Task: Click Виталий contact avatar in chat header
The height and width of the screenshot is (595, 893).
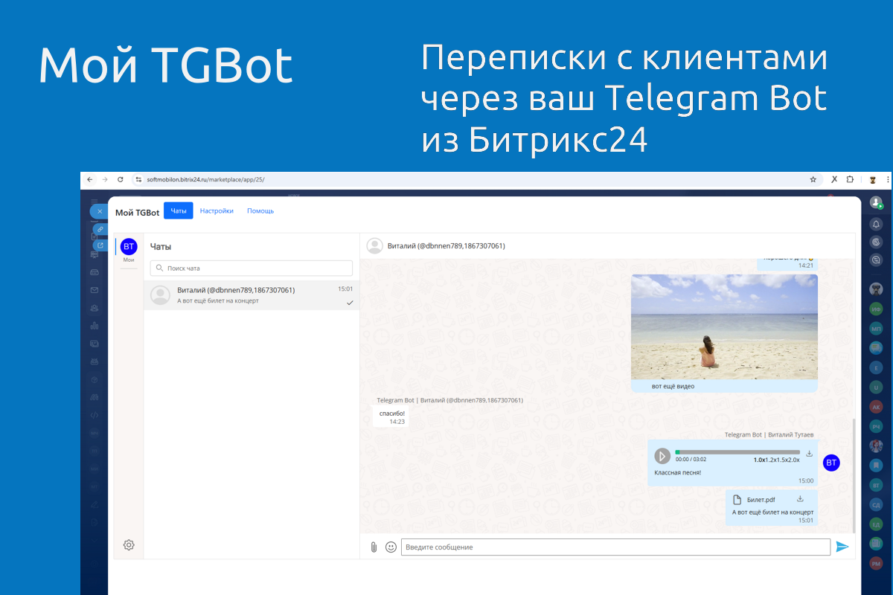Action: coord(375,246)
